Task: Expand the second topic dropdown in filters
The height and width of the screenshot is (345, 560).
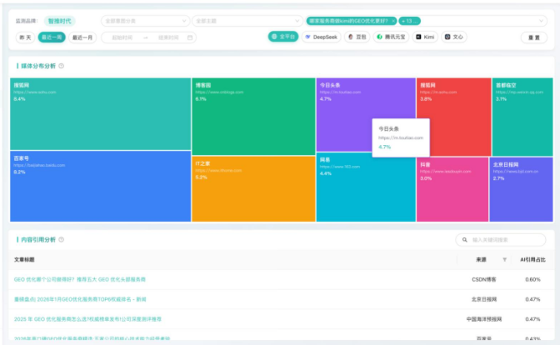Action: click(246, 20)
